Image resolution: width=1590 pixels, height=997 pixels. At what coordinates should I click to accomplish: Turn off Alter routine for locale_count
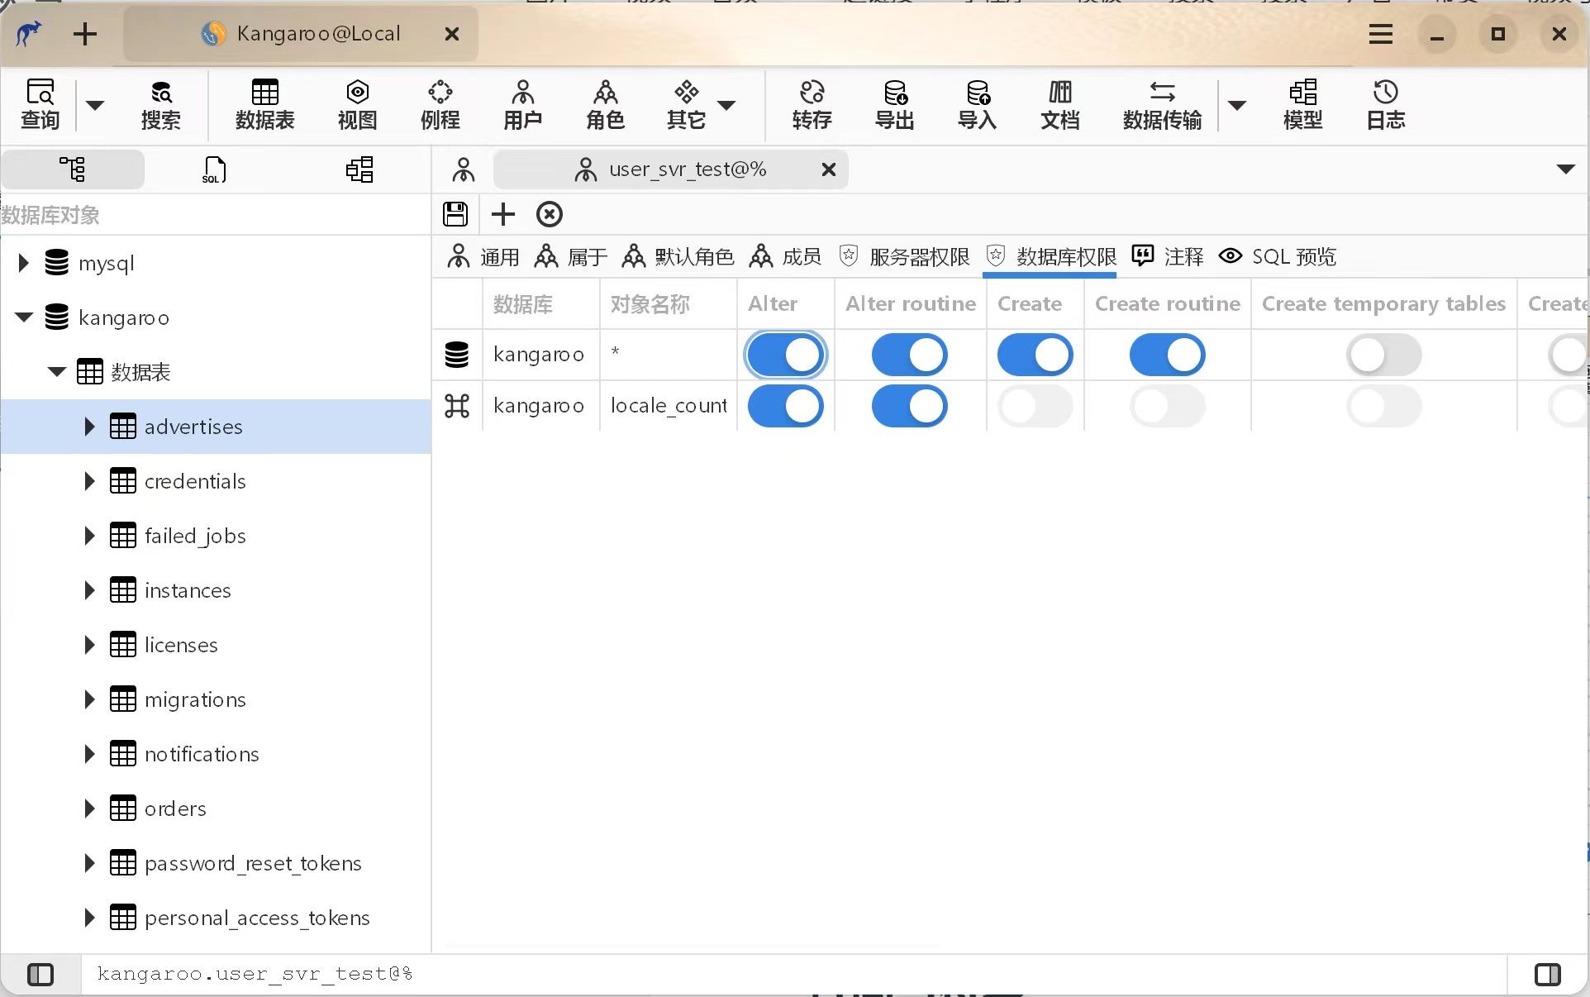point(909,406)
